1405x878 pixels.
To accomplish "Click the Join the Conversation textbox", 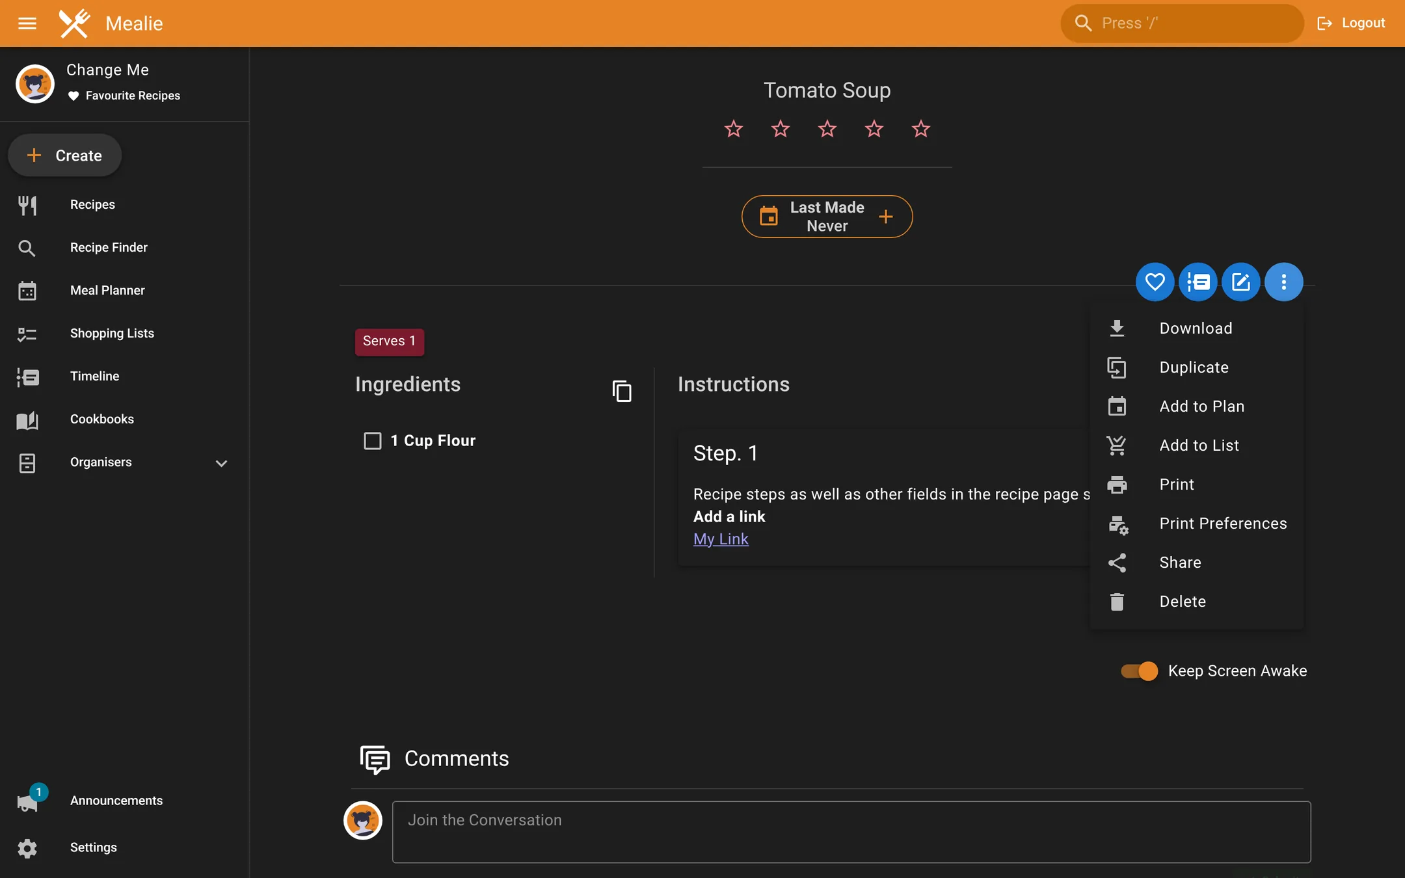I will pyautogui.click(x=851, y=832).
